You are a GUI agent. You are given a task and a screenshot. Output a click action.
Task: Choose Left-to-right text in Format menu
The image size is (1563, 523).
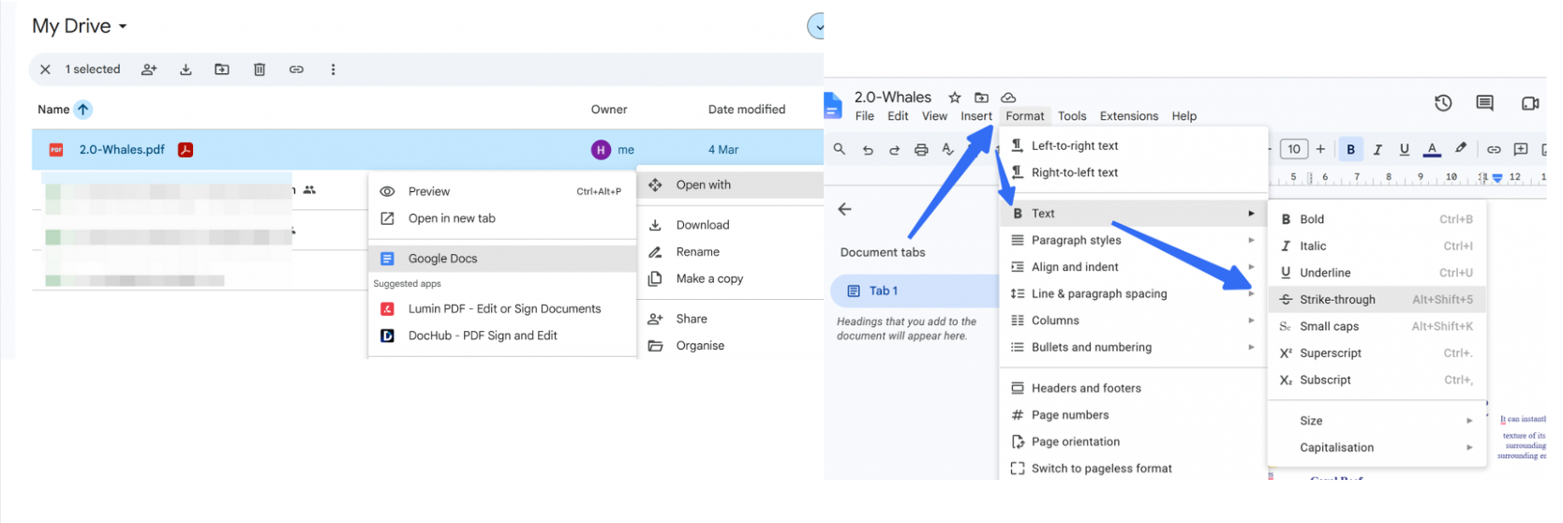click(1134, 146)
